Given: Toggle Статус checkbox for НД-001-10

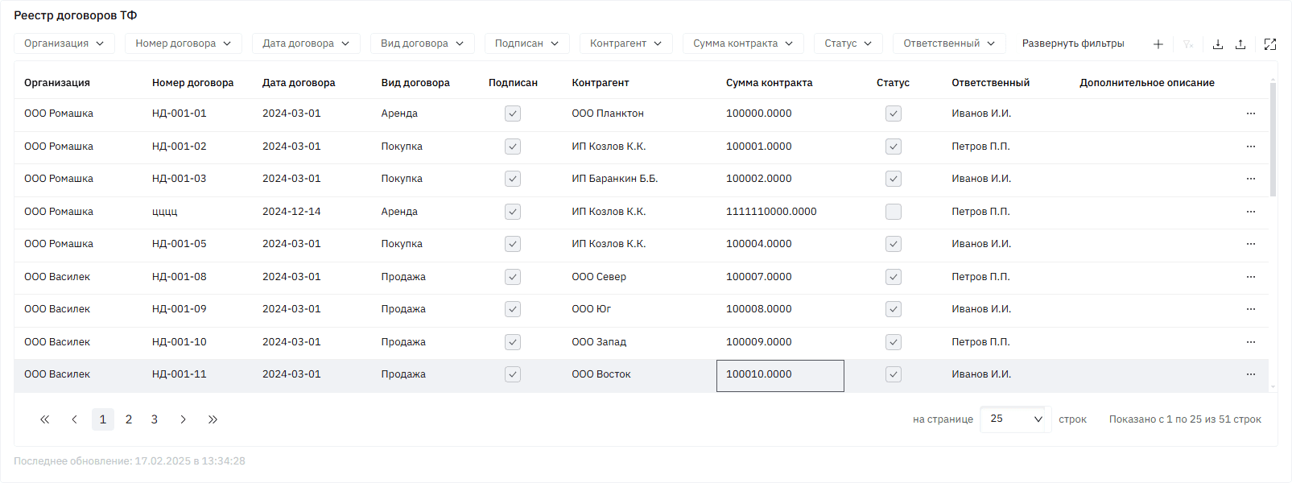Looking at the screenshot, I should [x=894, y=342].
